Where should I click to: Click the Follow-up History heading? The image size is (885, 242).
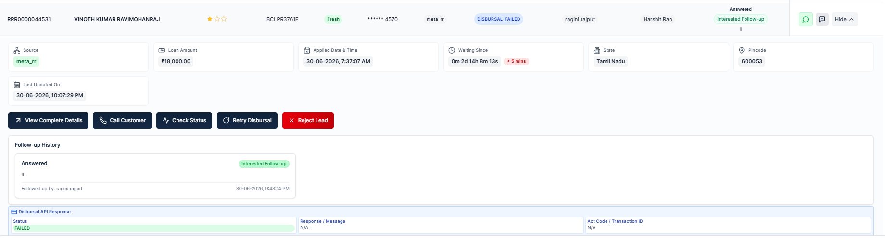[38, 145]
